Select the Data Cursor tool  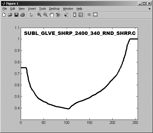(66, 15)
